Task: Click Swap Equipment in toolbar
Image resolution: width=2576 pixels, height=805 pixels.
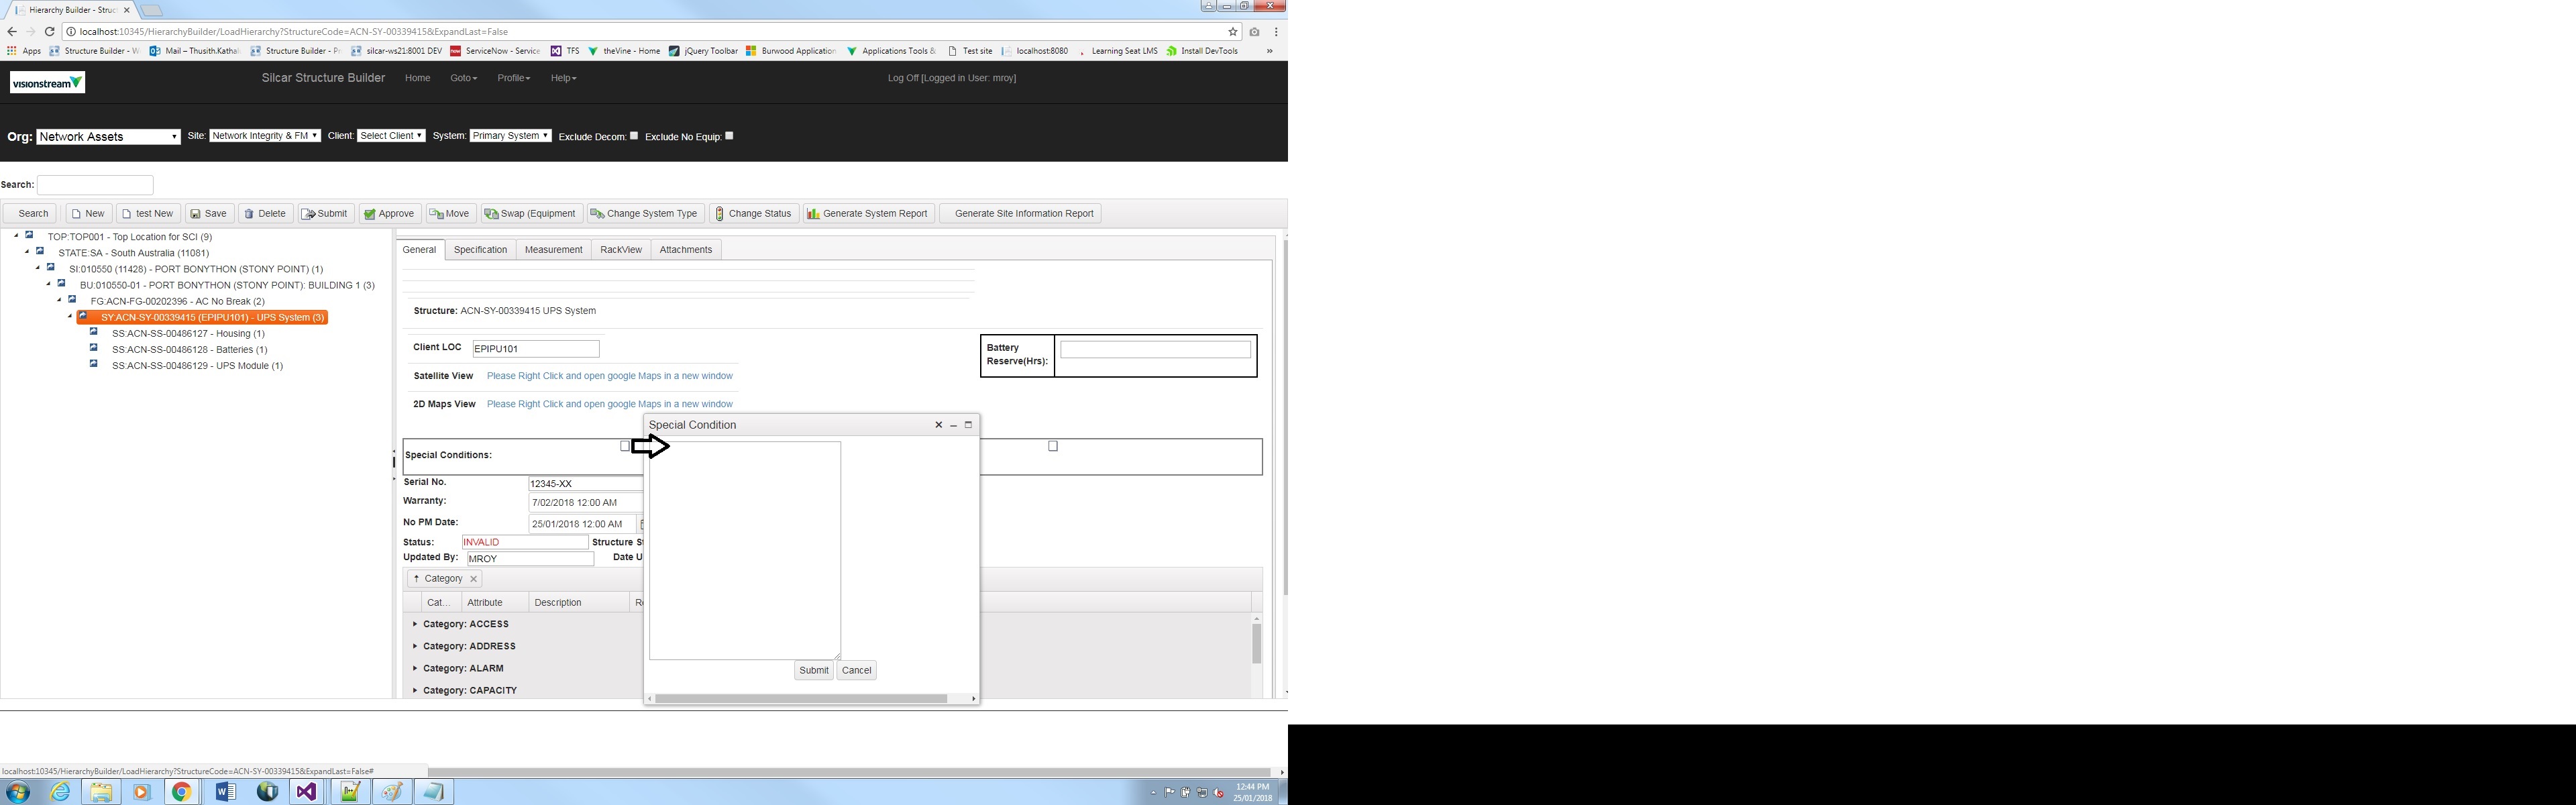Action: pos(530,213)
